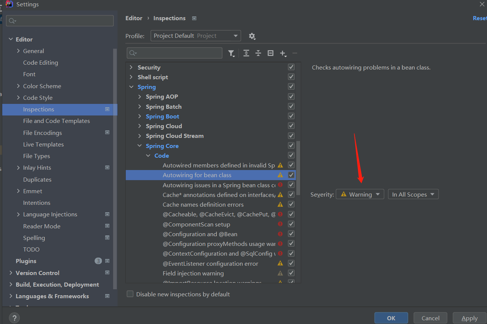The height and width of the screenshot is (324, 487).
Task: Open the profile gear settings menu
Action: tap(252, 36)
